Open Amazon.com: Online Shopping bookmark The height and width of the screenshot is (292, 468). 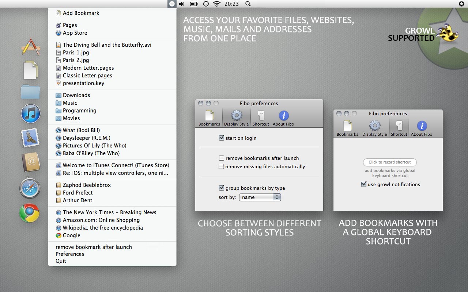112,220
